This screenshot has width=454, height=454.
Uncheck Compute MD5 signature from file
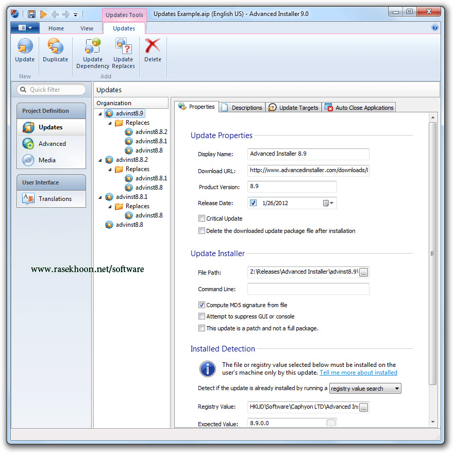[201, 305]
